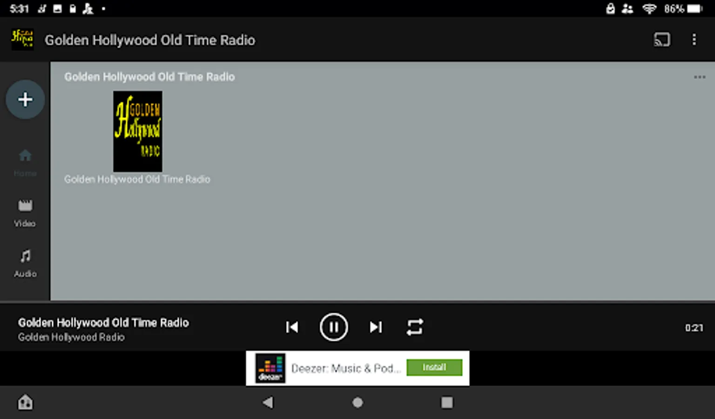Tap the Android home circle button
Viewport: 715px width, 419px height.
coord(357,402)
